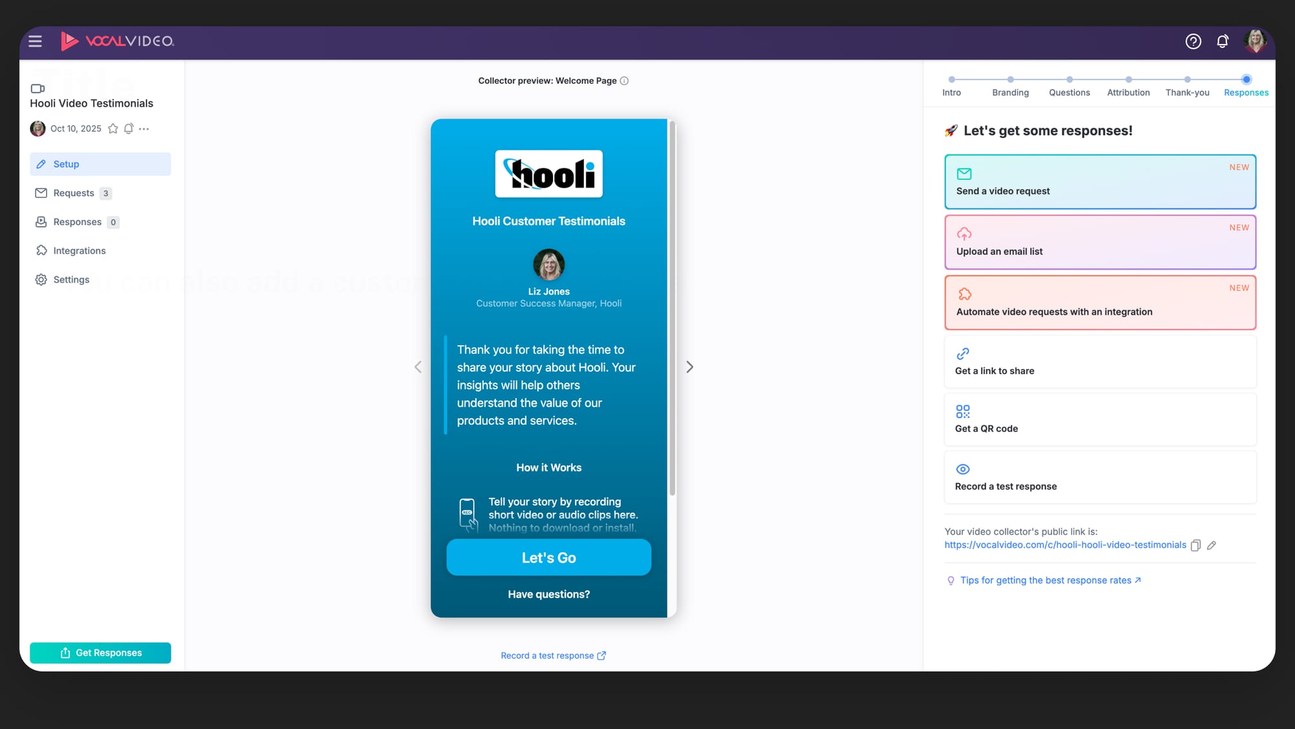Select the Questions step in progress bar
This screenshot has height=729, width=1295.
tap(1069, 85)
